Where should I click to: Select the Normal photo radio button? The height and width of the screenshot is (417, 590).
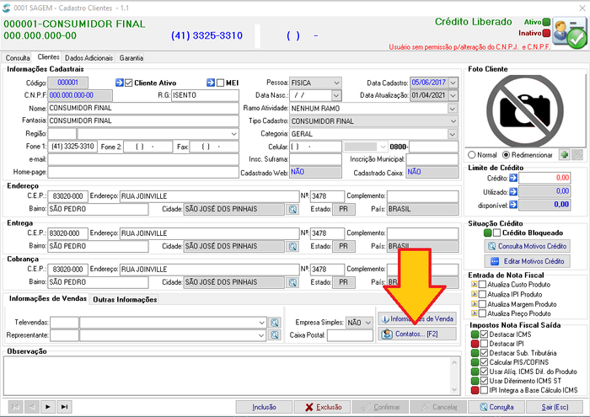click(x=472, y=155)
